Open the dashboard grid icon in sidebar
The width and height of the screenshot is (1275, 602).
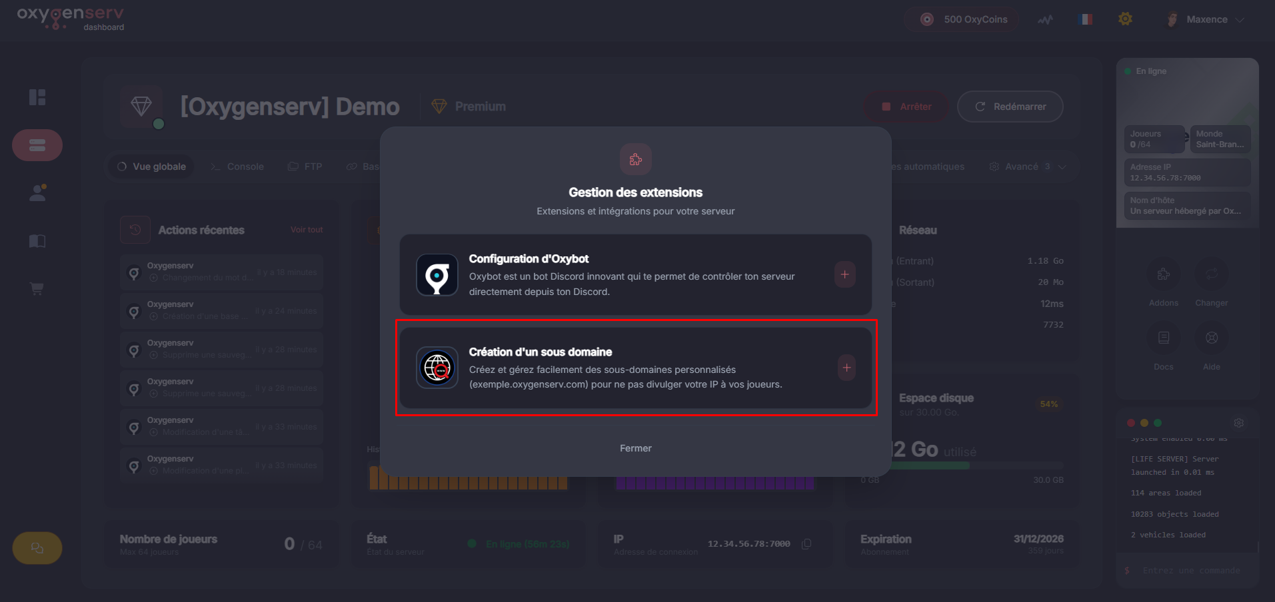point(37,97)
